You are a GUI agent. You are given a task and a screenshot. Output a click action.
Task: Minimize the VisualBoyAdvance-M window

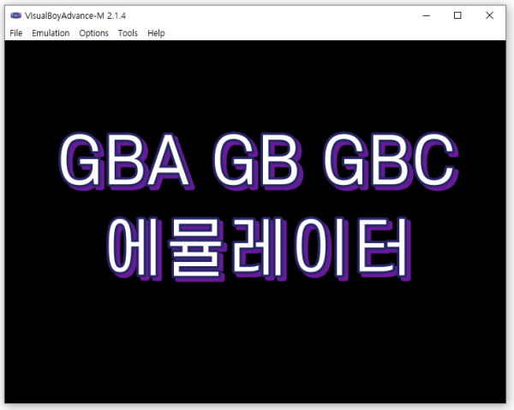point(426,15)
